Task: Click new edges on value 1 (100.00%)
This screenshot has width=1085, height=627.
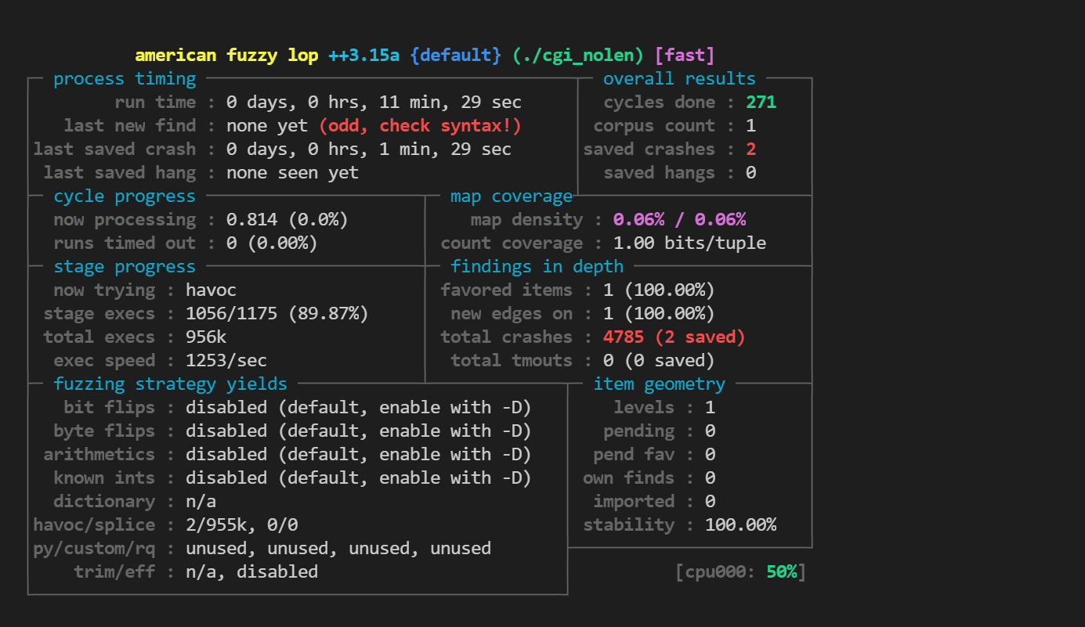Action: pyautogui.click(x=659, y=314)
